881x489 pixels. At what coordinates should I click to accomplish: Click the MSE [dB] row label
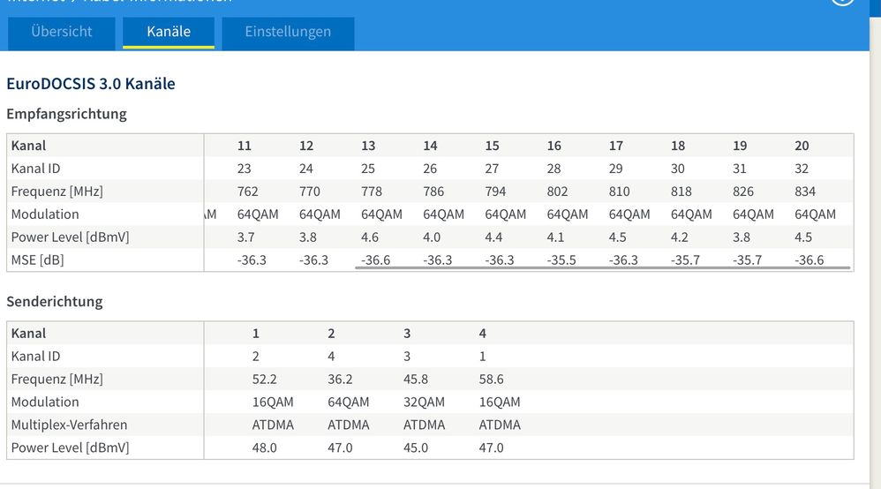coord(37,260)
